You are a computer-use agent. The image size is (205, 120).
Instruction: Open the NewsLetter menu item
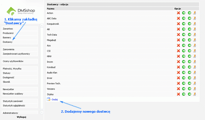point(20,89)
